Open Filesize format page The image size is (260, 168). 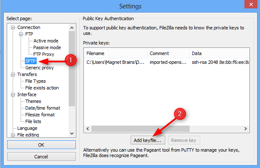click(x=40, y=115)
